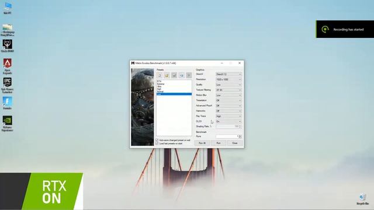This screenshot has width=374, height=210.
Task: Click the Close button
Action: coord(235,143)
